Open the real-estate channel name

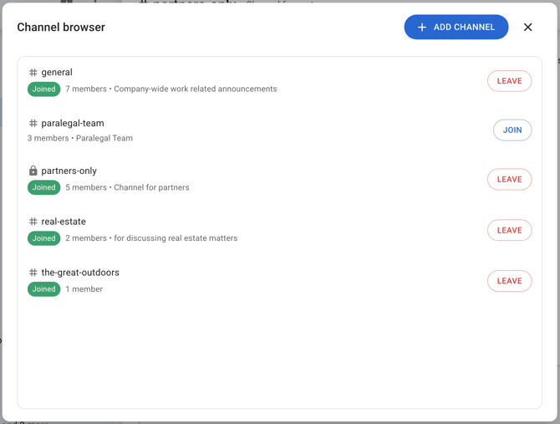click(64, 222)
